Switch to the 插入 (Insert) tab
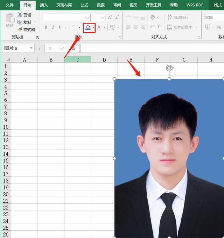224x238 pixels. [x=44, y=5]
